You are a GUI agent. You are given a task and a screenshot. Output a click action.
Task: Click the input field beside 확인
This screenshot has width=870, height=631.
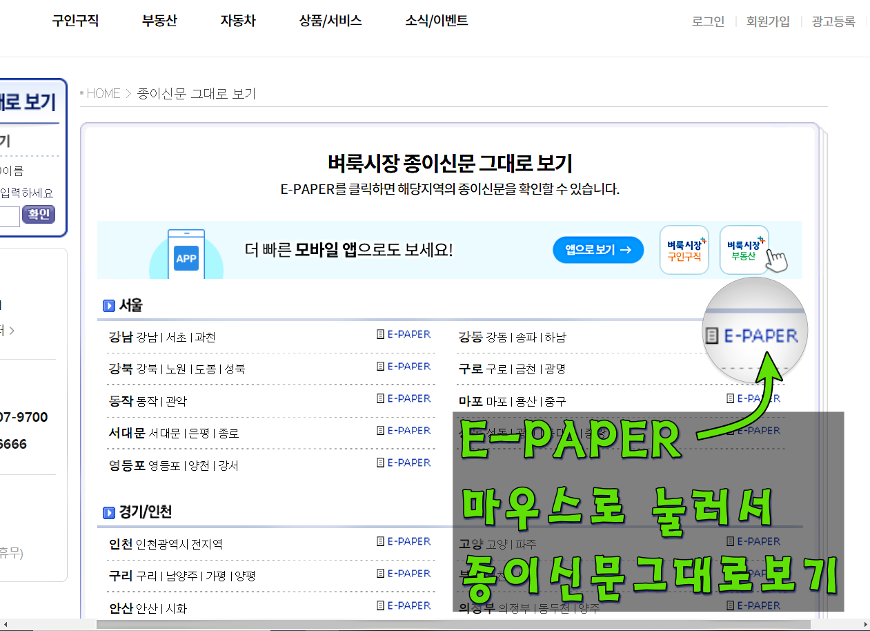click(x=10, y=216)
